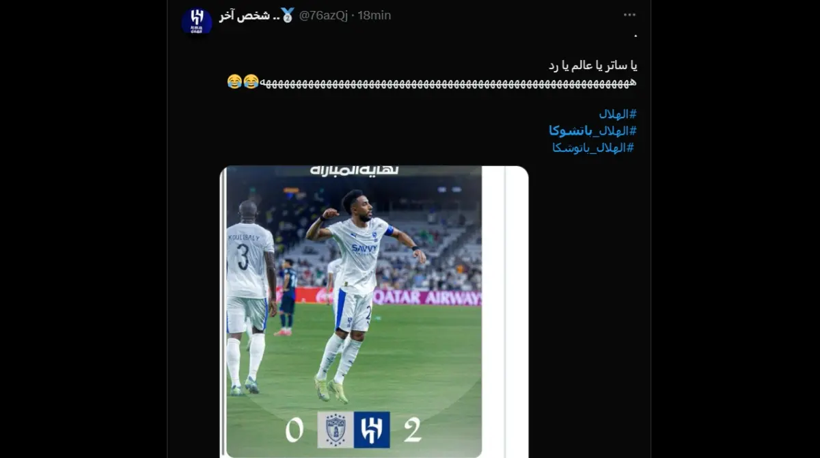Screen dimensions: 820x458
Task: Click the Savvy sponsor logo on shirt
Action: click(364, 249)
